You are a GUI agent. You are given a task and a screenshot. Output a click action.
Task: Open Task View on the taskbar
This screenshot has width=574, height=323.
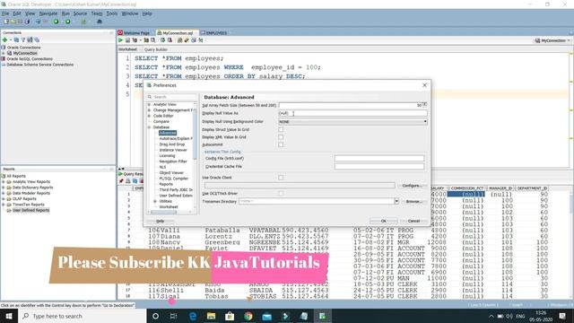coord(173,316)
